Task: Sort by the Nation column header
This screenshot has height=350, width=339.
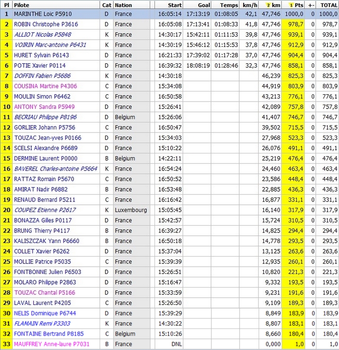Action: click(123, 5)
